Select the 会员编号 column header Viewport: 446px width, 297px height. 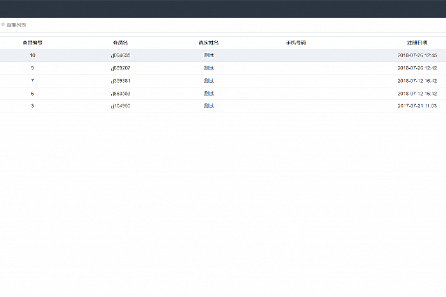click(x=32, y=43)
